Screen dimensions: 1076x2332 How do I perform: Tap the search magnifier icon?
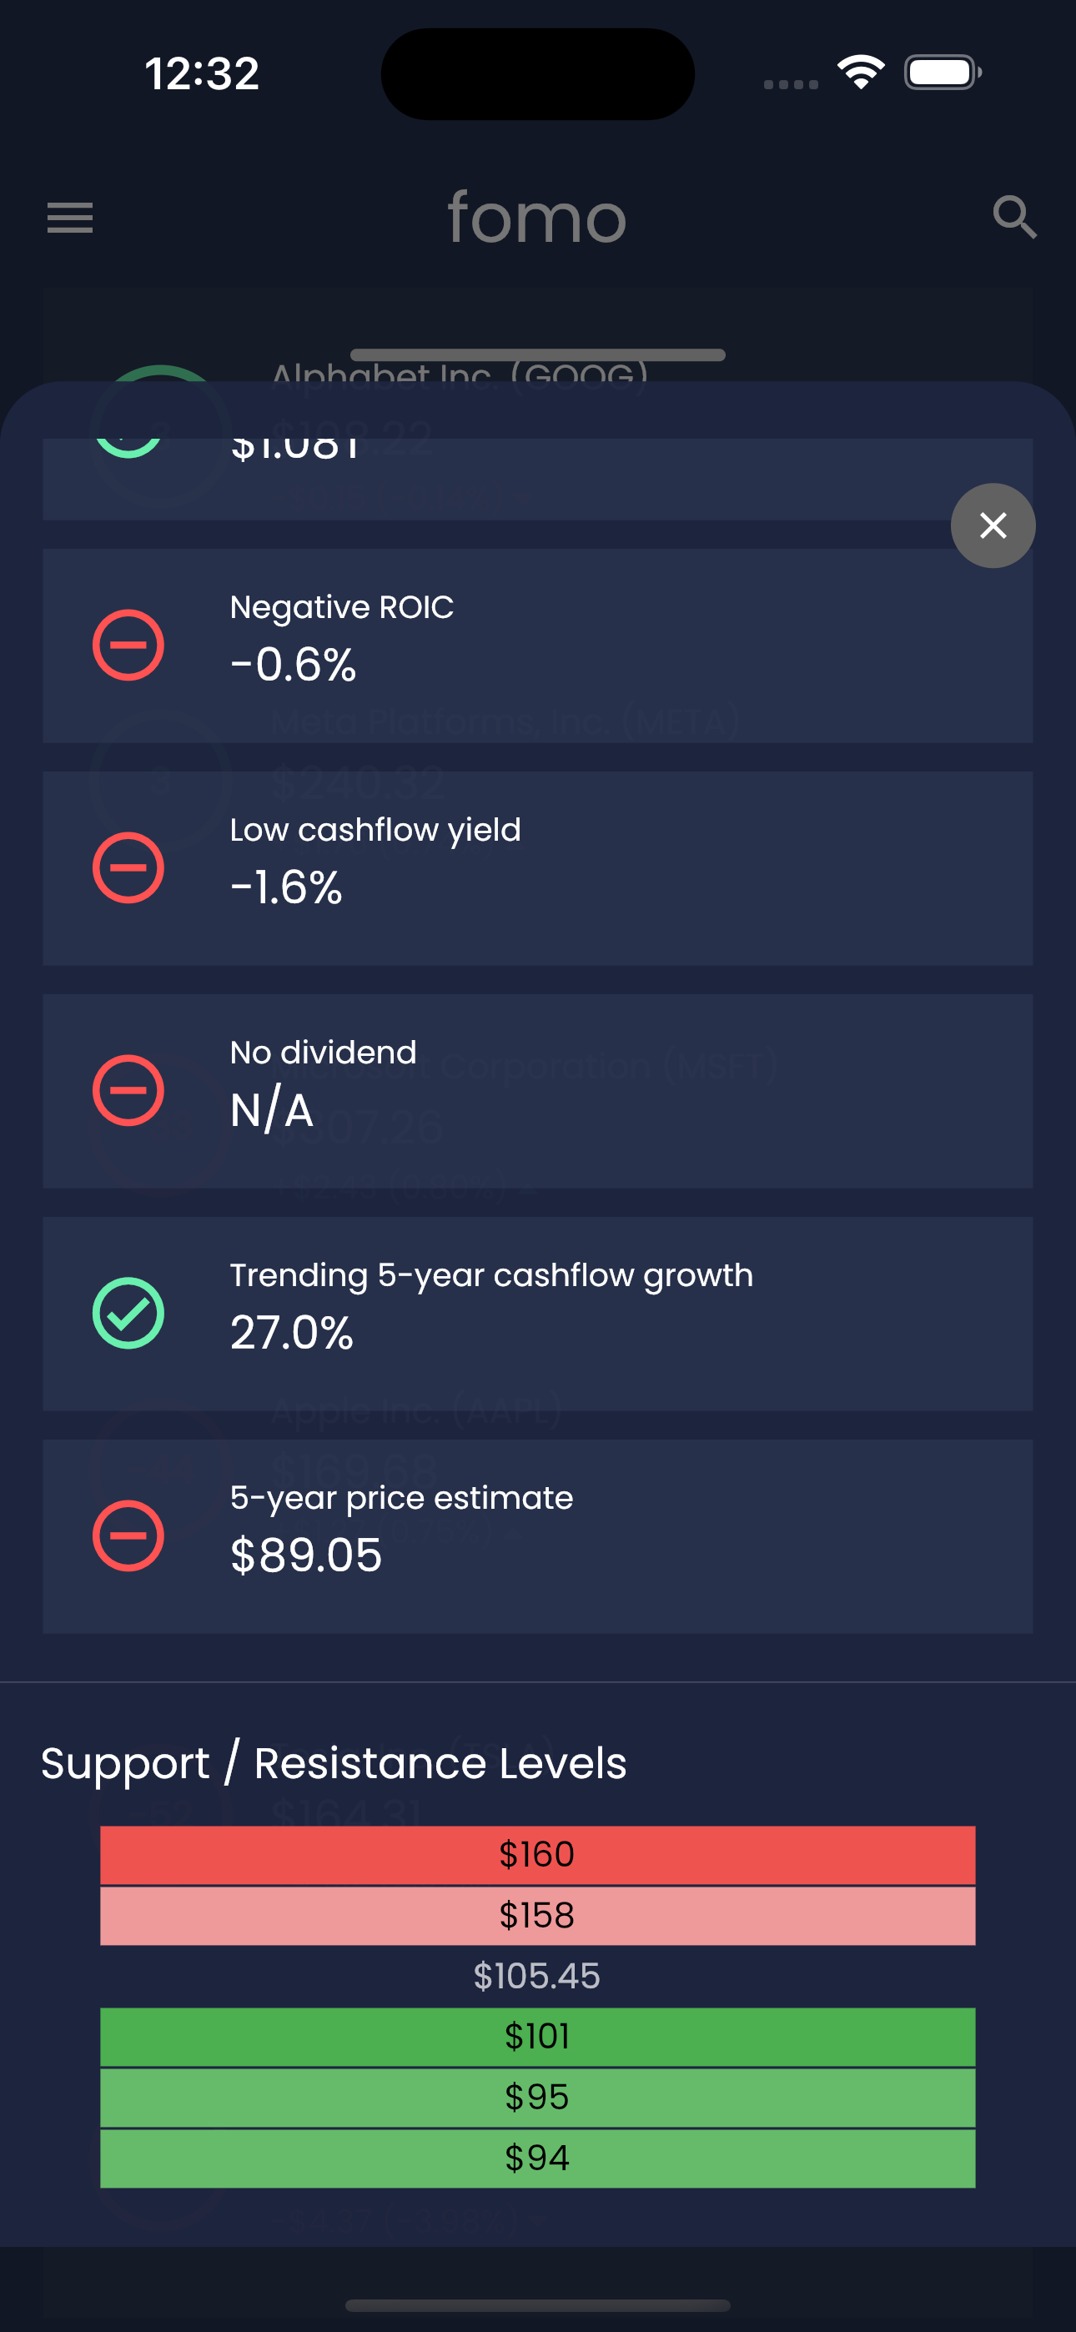click(x=1013, y=219)
